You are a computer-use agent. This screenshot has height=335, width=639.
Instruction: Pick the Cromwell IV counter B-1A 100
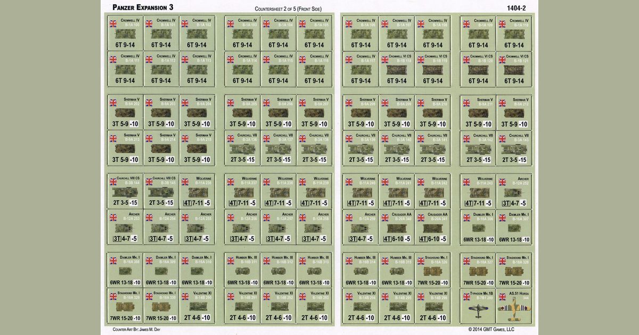click(125, 33)
